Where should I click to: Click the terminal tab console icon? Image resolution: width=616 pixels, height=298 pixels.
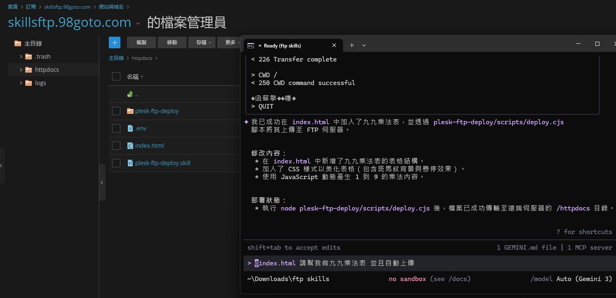pos(250,45)
